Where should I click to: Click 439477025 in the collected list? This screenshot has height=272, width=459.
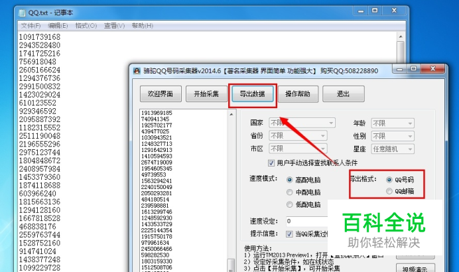[x=155, y=131]
